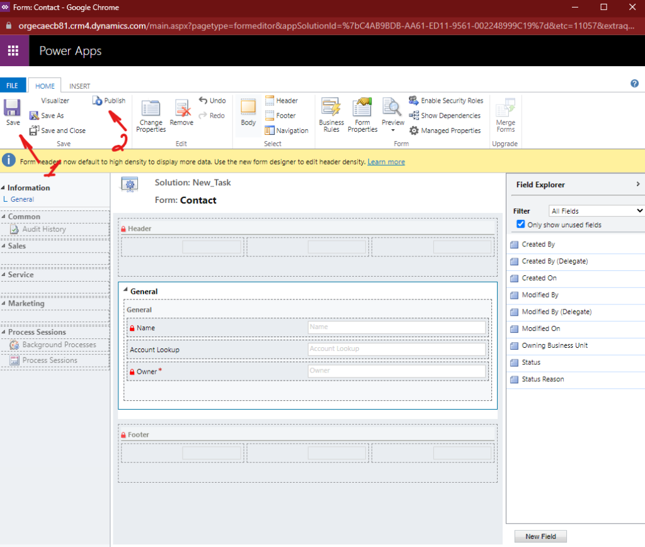Toggle the Only show unused fields checkbox
This screenshot has height=547, width=645.
(x=520, y=224)
